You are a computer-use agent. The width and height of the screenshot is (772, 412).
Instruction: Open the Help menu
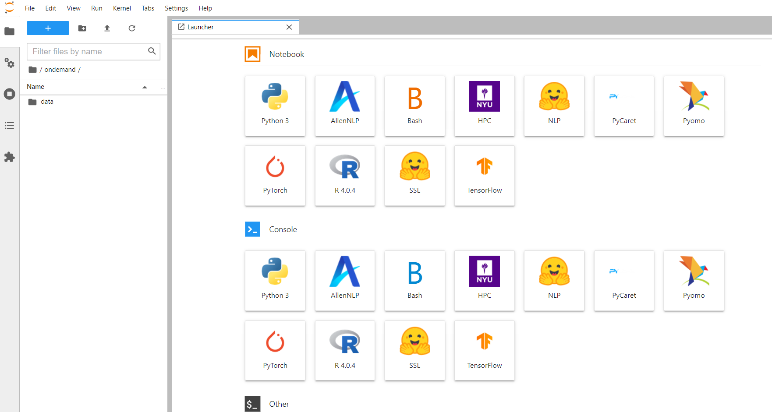[x=205, y=8]
